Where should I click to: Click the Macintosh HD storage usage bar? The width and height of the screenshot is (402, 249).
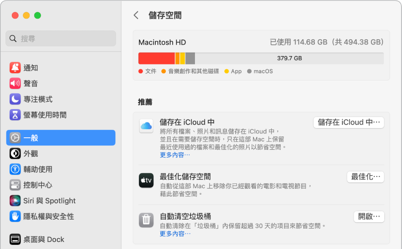pos(261,58)
